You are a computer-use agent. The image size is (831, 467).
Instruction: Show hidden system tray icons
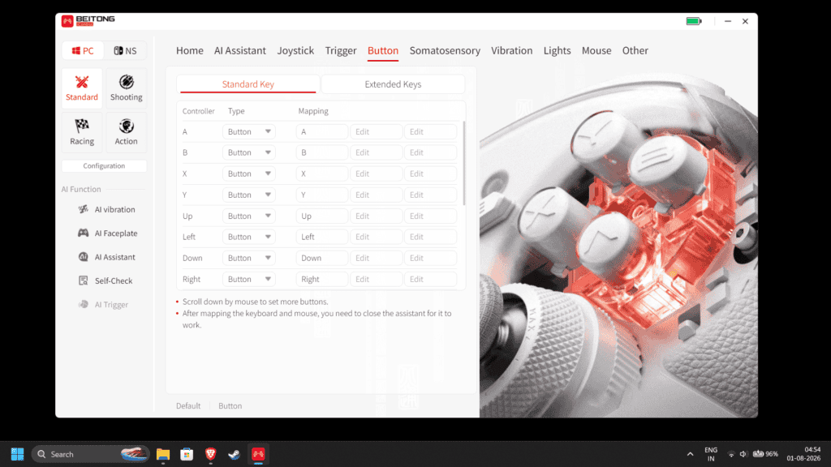[x=690, y=454]
